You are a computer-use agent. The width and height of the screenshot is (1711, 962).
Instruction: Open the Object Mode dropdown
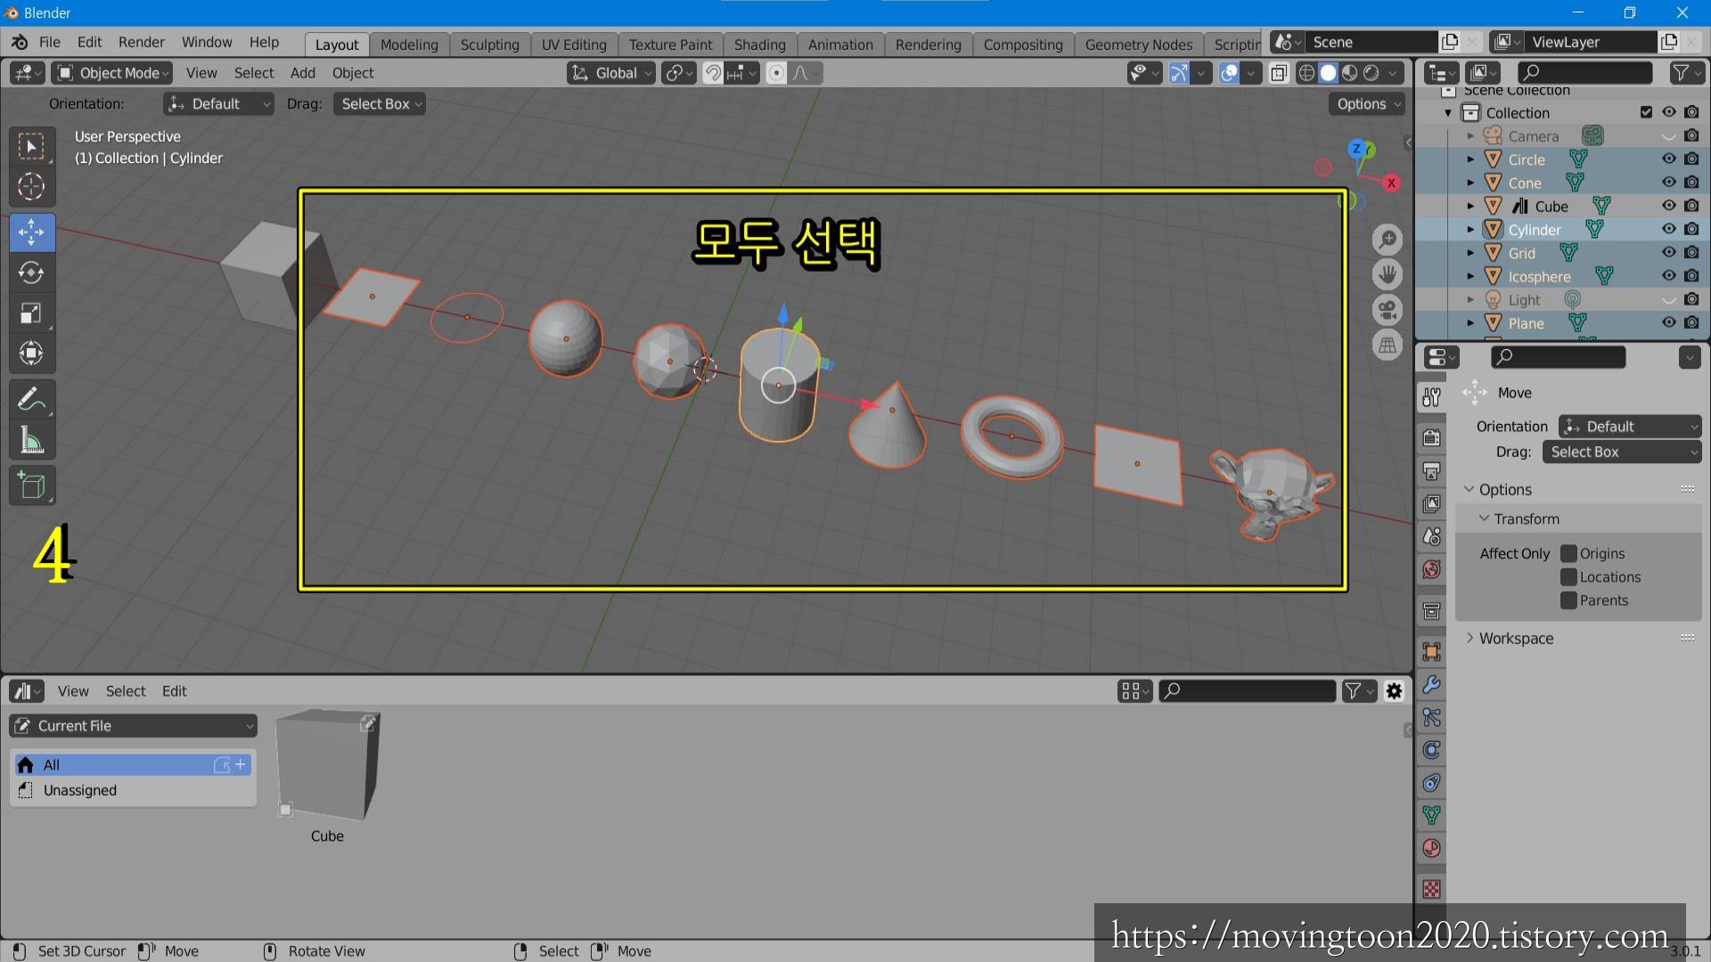coord(111,73)
